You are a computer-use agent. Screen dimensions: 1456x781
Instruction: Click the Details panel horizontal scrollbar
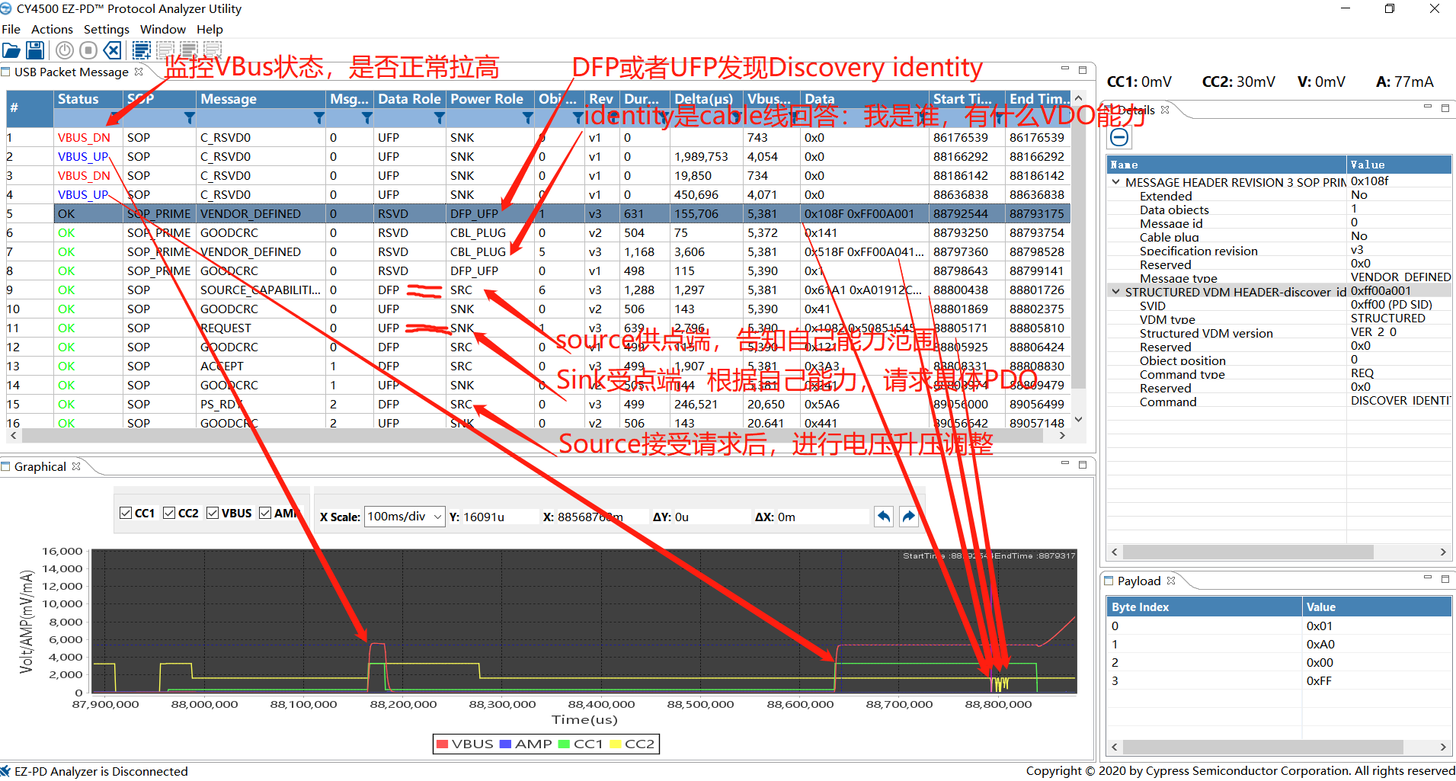pyautogui.click(x=1247, y=552)
